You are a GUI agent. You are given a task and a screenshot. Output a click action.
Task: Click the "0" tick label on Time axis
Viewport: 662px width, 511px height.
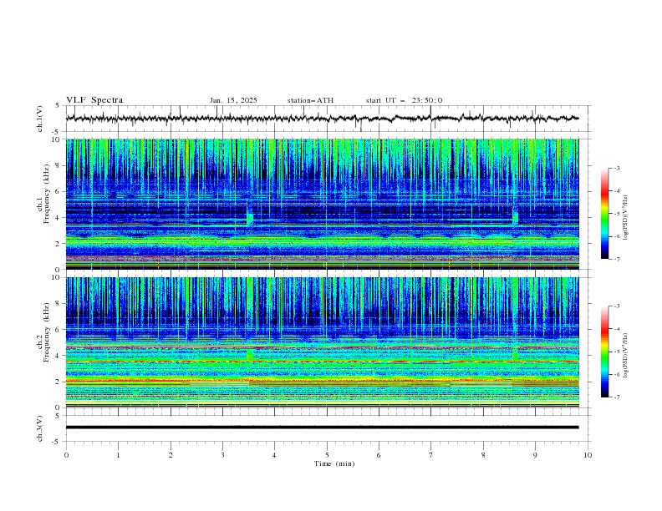point(66,455)
